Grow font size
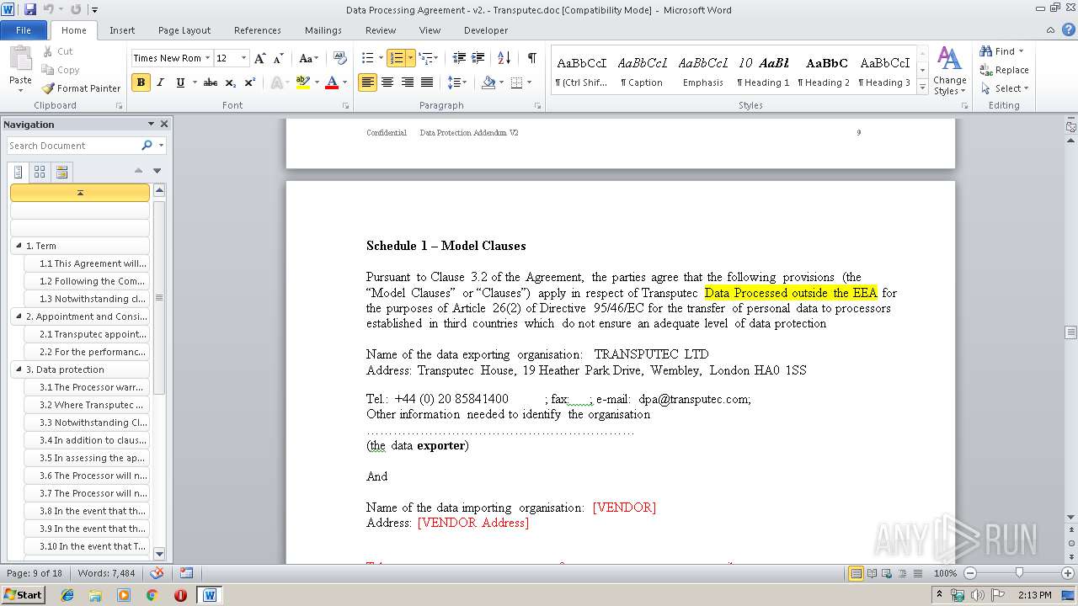The width and height of the screenshot is (1078, 606). coord(260,58)
